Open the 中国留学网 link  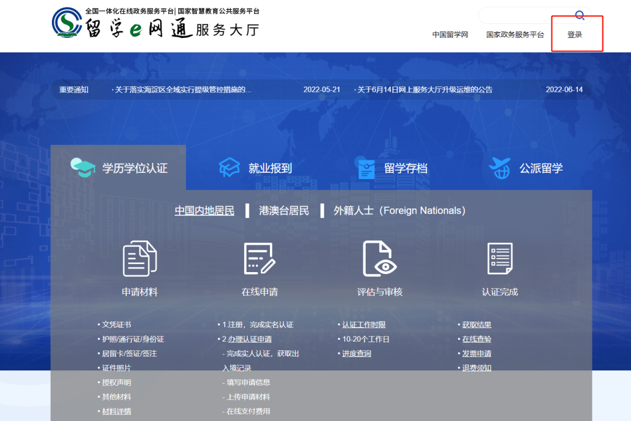[450, 34]
